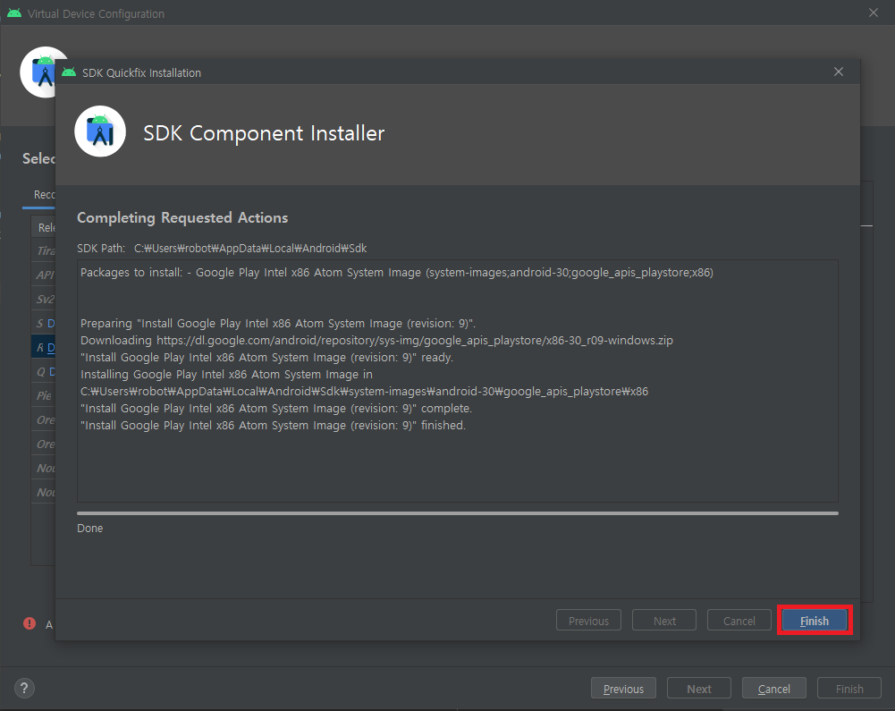Image resolution: width=895 pixels, height=711 pixels.
Task: Select the highlighted R row in the system image list
Action: tap(44, 347)
